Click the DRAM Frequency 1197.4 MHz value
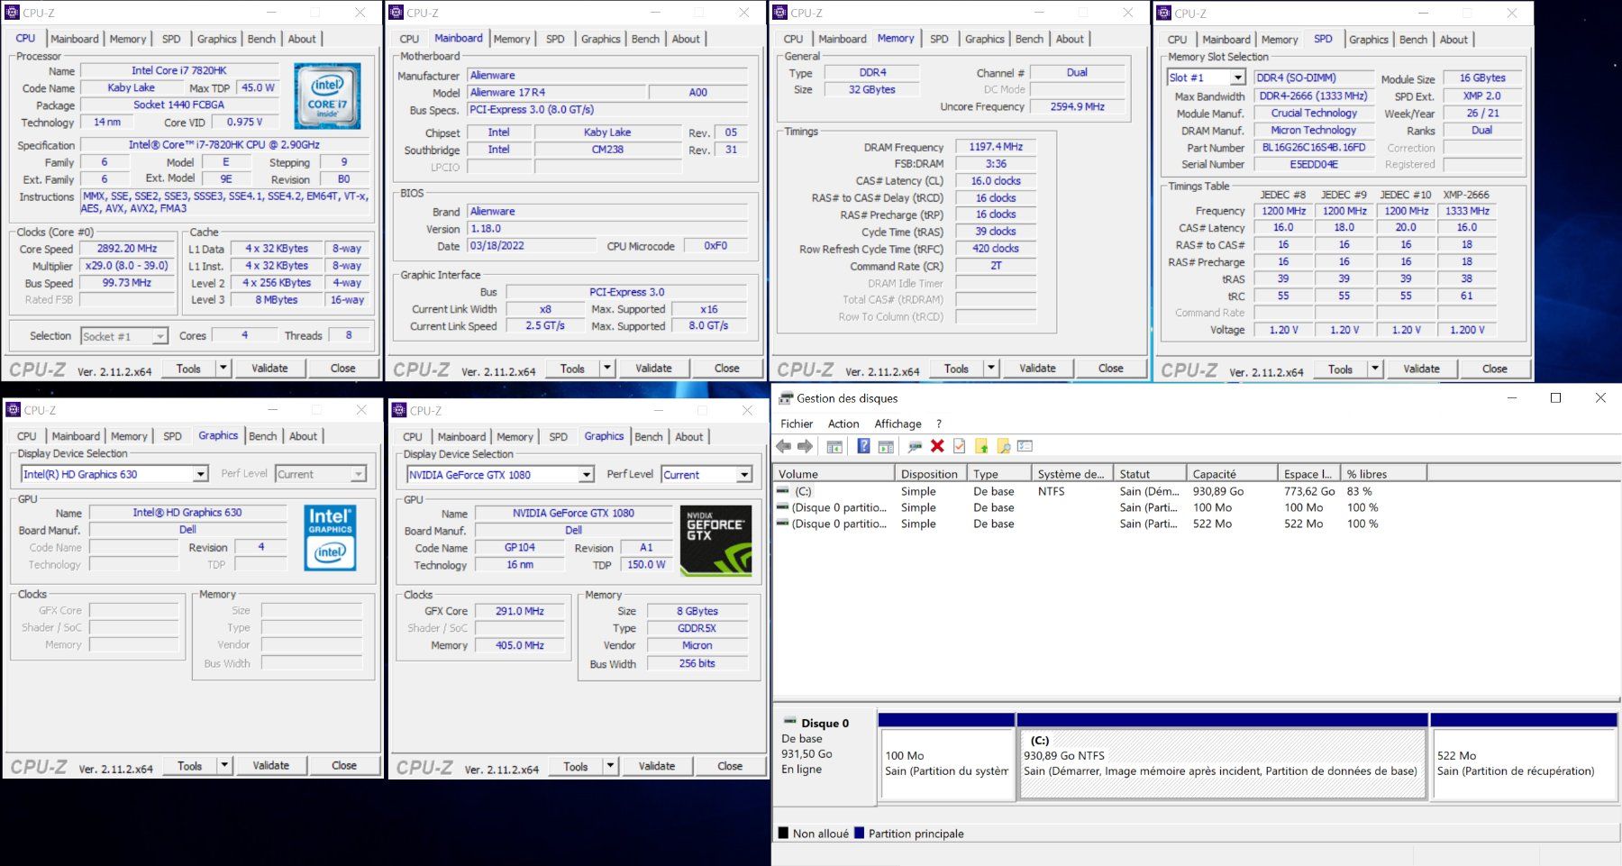 pos(996,147)
